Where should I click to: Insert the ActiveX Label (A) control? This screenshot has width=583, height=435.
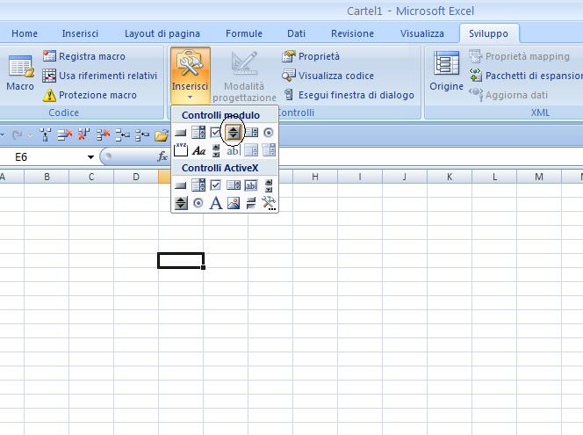point(216,203)
